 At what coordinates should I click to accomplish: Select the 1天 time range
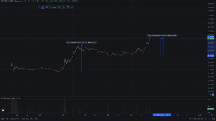(x=31, y=119)
